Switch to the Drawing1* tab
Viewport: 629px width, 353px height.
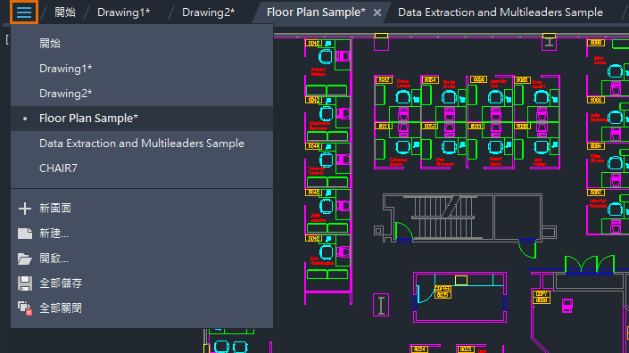[123, 12]
